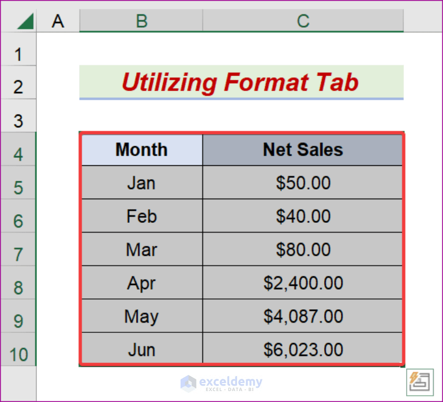Select row 4 header
The image size is (443, 402).
(18, 149)
